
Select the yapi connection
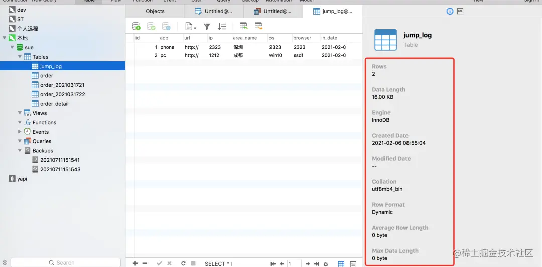22,179
